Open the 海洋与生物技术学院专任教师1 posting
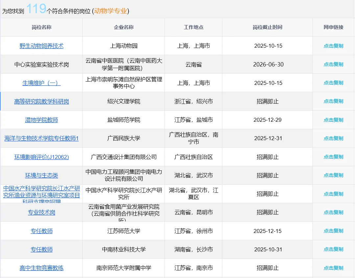Image resolution: width=355 pixels, height=278 pixels. pos(42,138)
